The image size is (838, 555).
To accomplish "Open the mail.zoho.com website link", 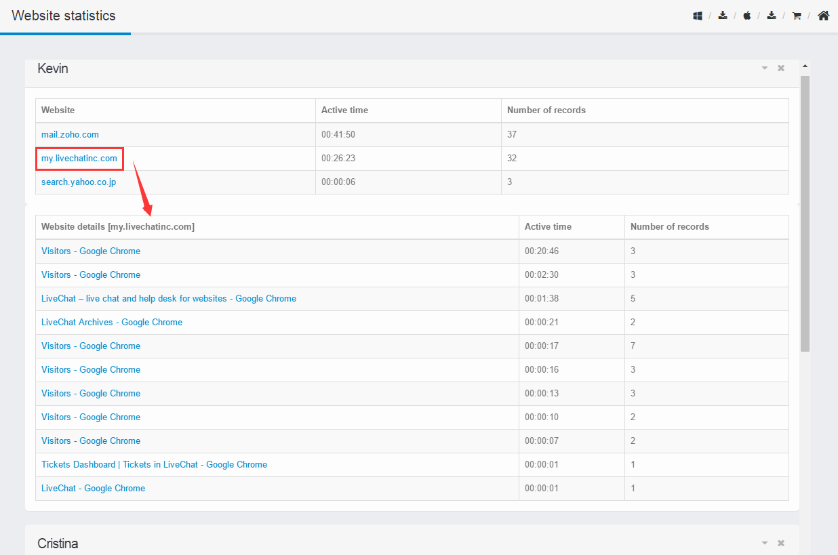I will click(x=70, y=135).
